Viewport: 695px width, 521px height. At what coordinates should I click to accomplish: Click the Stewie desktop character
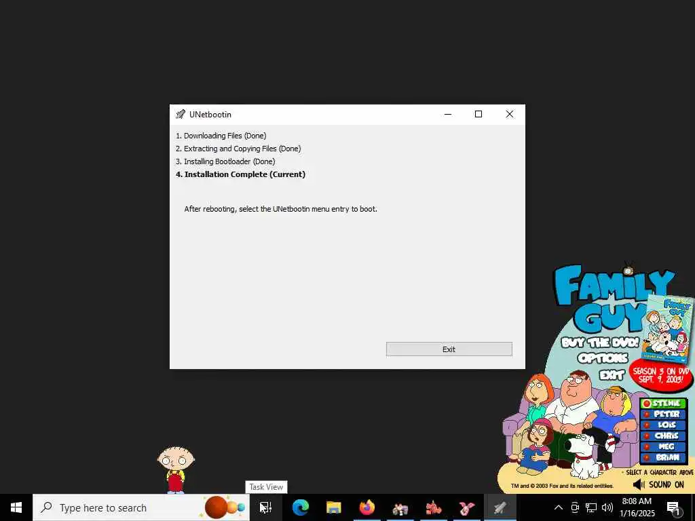(176, 469)
